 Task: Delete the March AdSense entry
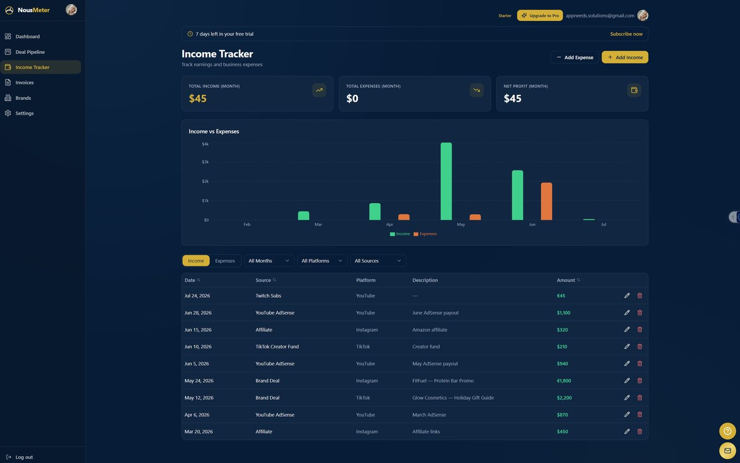coord(640,414)
